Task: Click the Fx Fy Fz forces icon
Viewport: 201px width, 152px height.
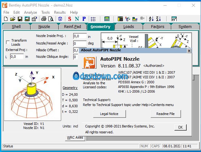Action: point(128,19)
